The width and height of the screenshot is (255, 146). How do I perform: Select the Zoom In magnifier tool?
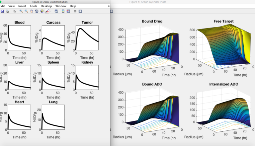pos(21,11)
